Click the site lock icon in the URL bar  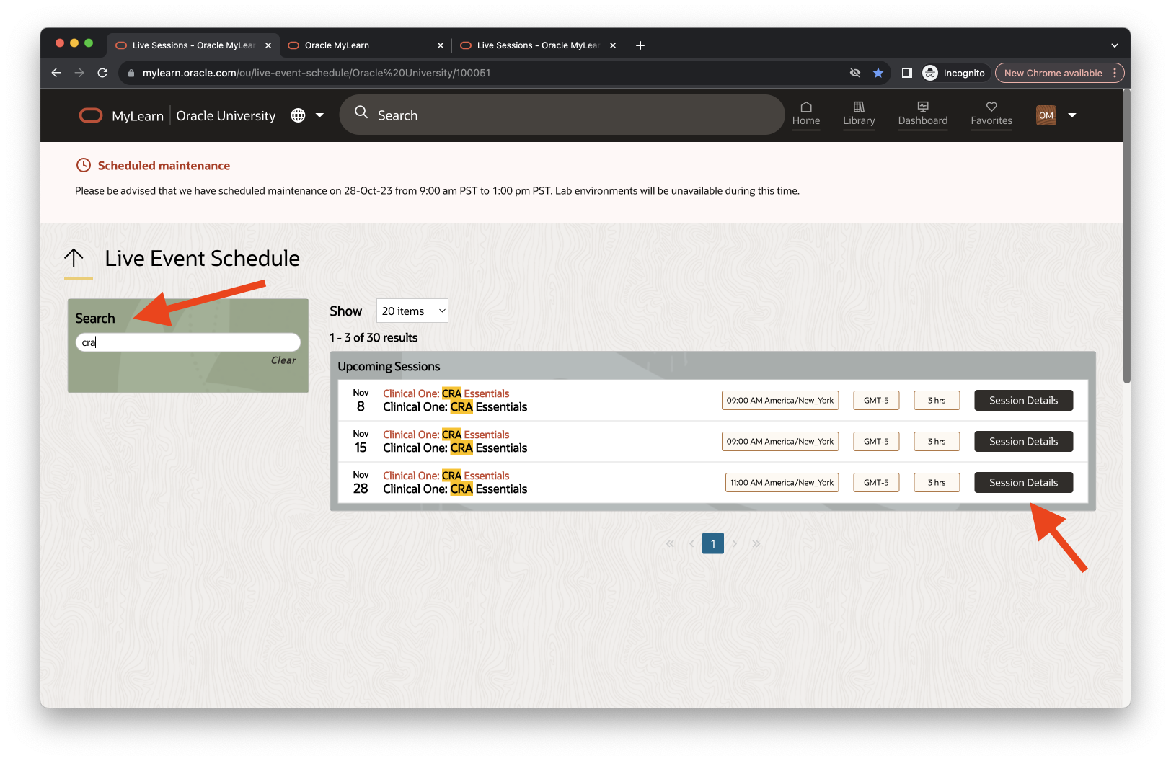click(x=131, y=73)
